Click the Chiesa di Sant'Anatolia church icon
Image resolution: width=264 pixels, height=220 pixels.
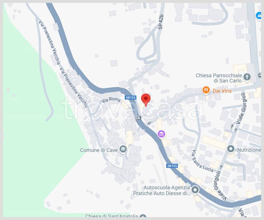tap(143, 216)
